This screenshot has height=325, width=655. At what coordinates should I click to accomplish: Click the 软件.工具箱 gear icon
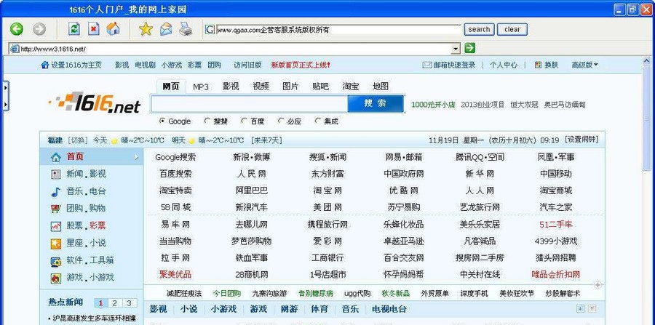[x=55, y=261]
